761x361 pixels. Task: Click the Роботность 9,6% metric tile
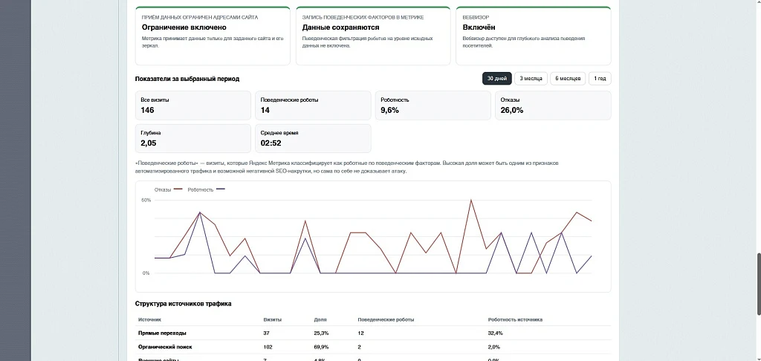point(433,105)
